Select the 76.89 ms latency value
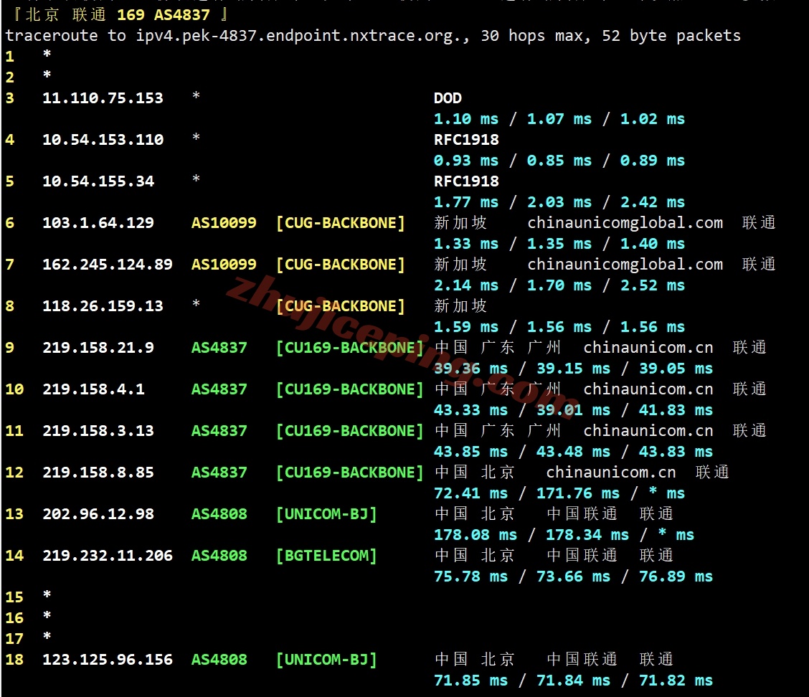Screen dimensions: 809x697 point(676,577)
